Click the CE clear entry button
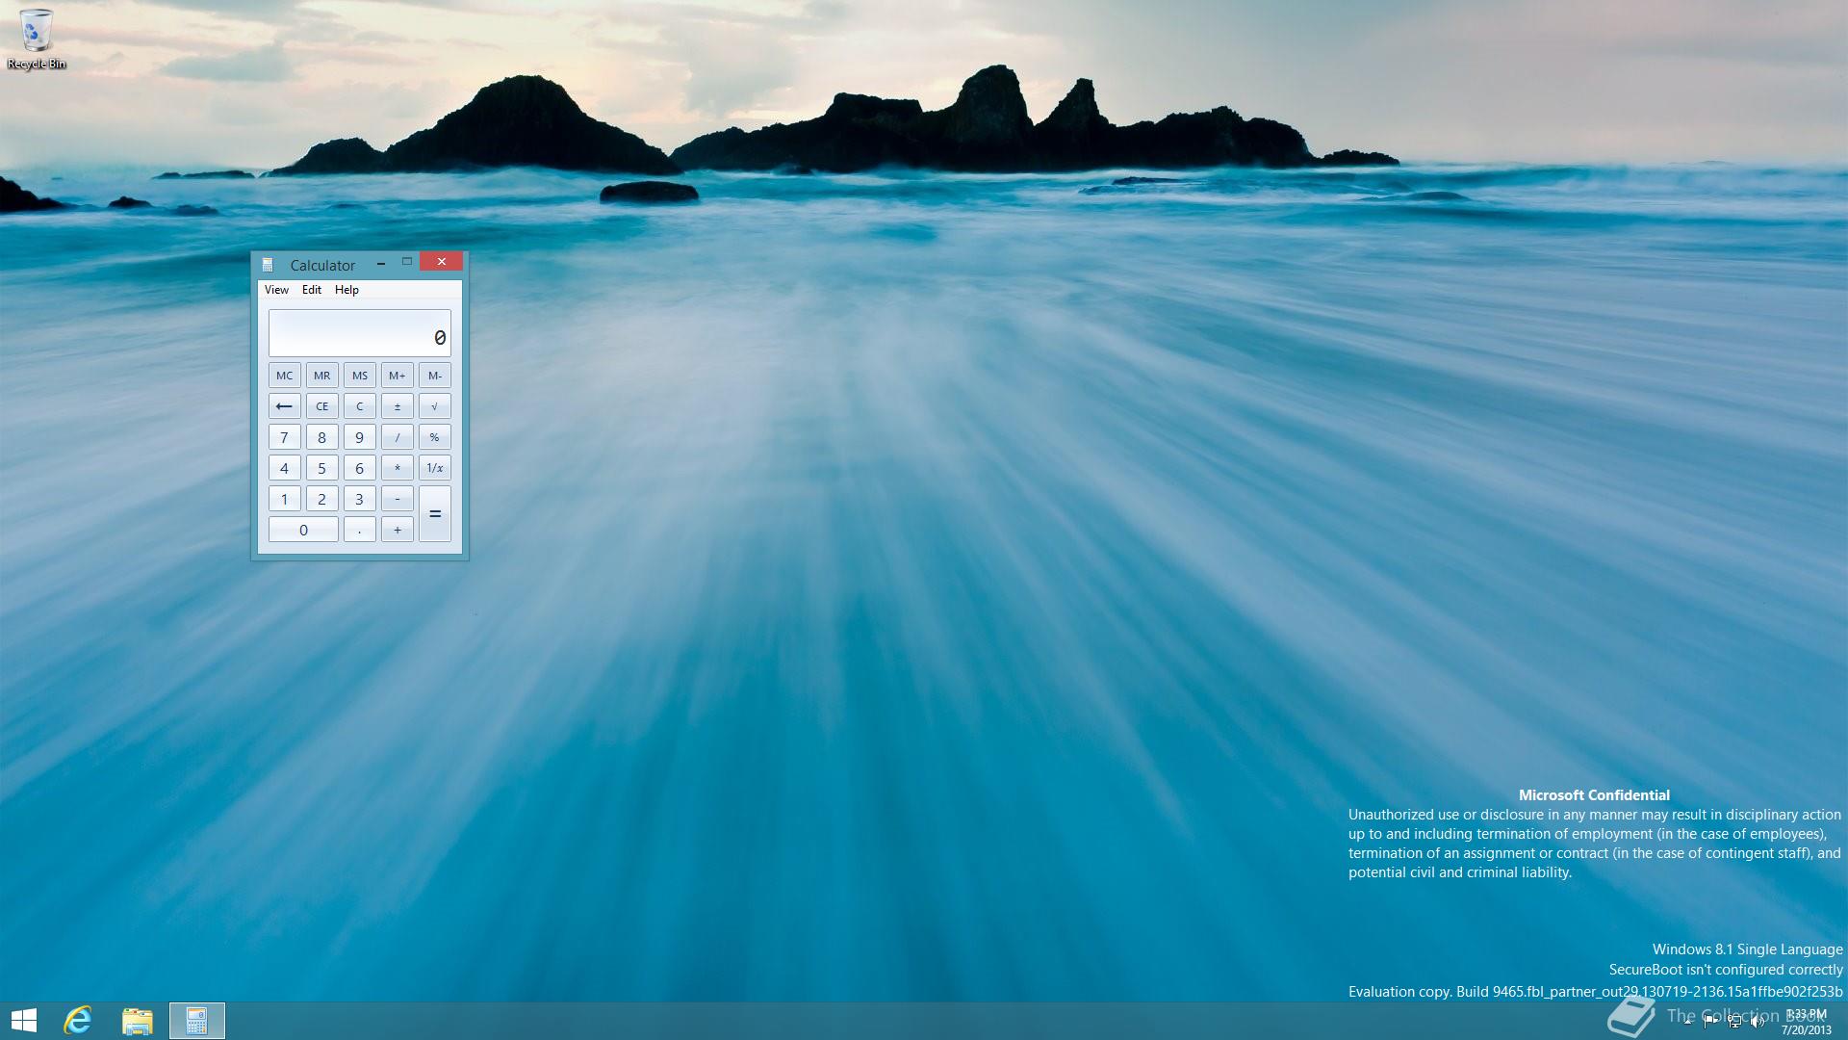Viewport: 1848px width, 1040px height. (x=321, y=406)
